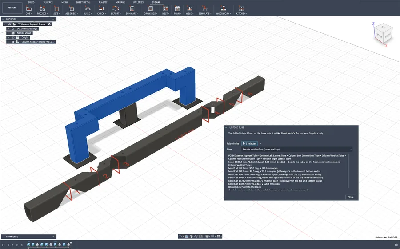The image size is (400, 249).
Task: Open the PLAN calendar tool
Action: [x=177, y=10]
